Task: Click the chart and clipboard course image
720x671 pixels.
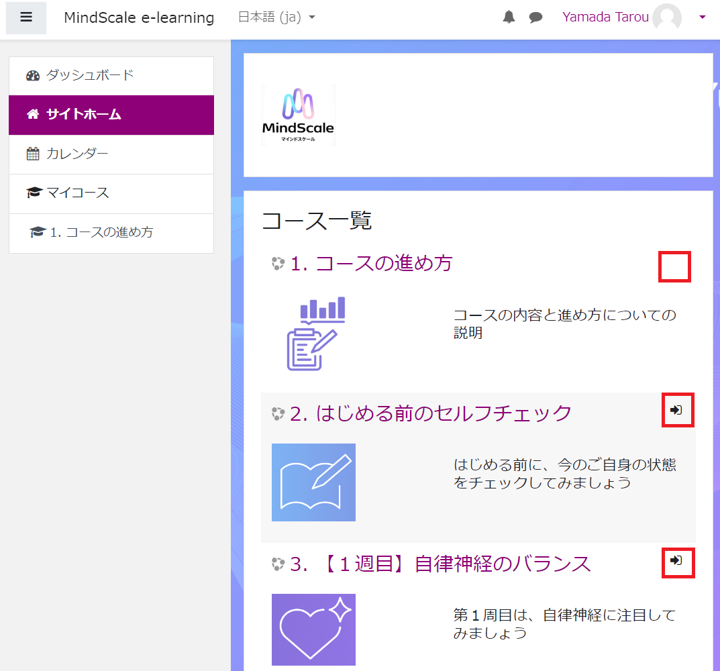Action: [315, 333]
